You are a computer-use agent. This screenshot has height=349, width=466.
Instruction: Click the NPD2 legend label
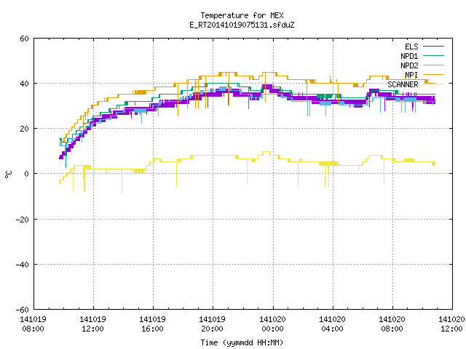tap(409, 65)
